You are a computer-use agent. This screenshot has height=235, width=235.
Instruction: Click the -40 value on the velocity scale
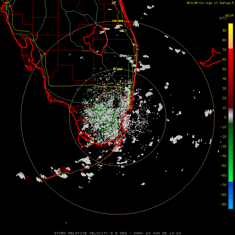(x=223, y=156)
